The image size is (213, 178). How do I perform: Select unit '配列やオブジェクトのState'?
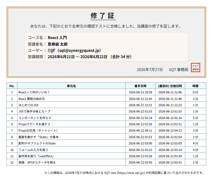37,143
